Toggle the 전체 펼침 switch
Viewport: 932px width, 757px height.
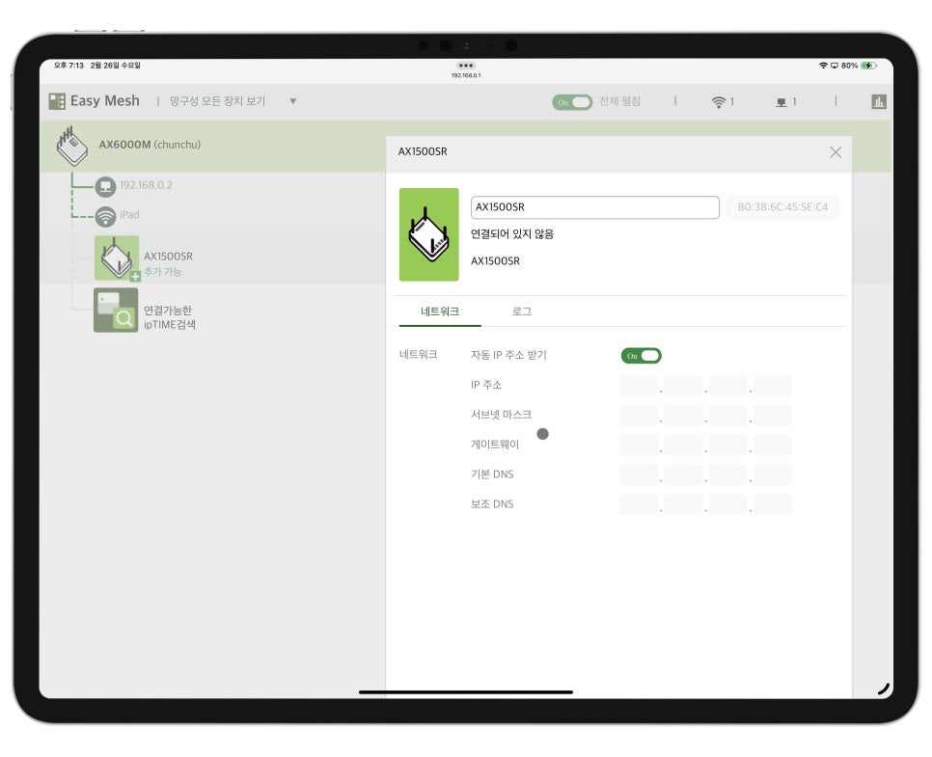pyautogui.click(x=572, y=102)
